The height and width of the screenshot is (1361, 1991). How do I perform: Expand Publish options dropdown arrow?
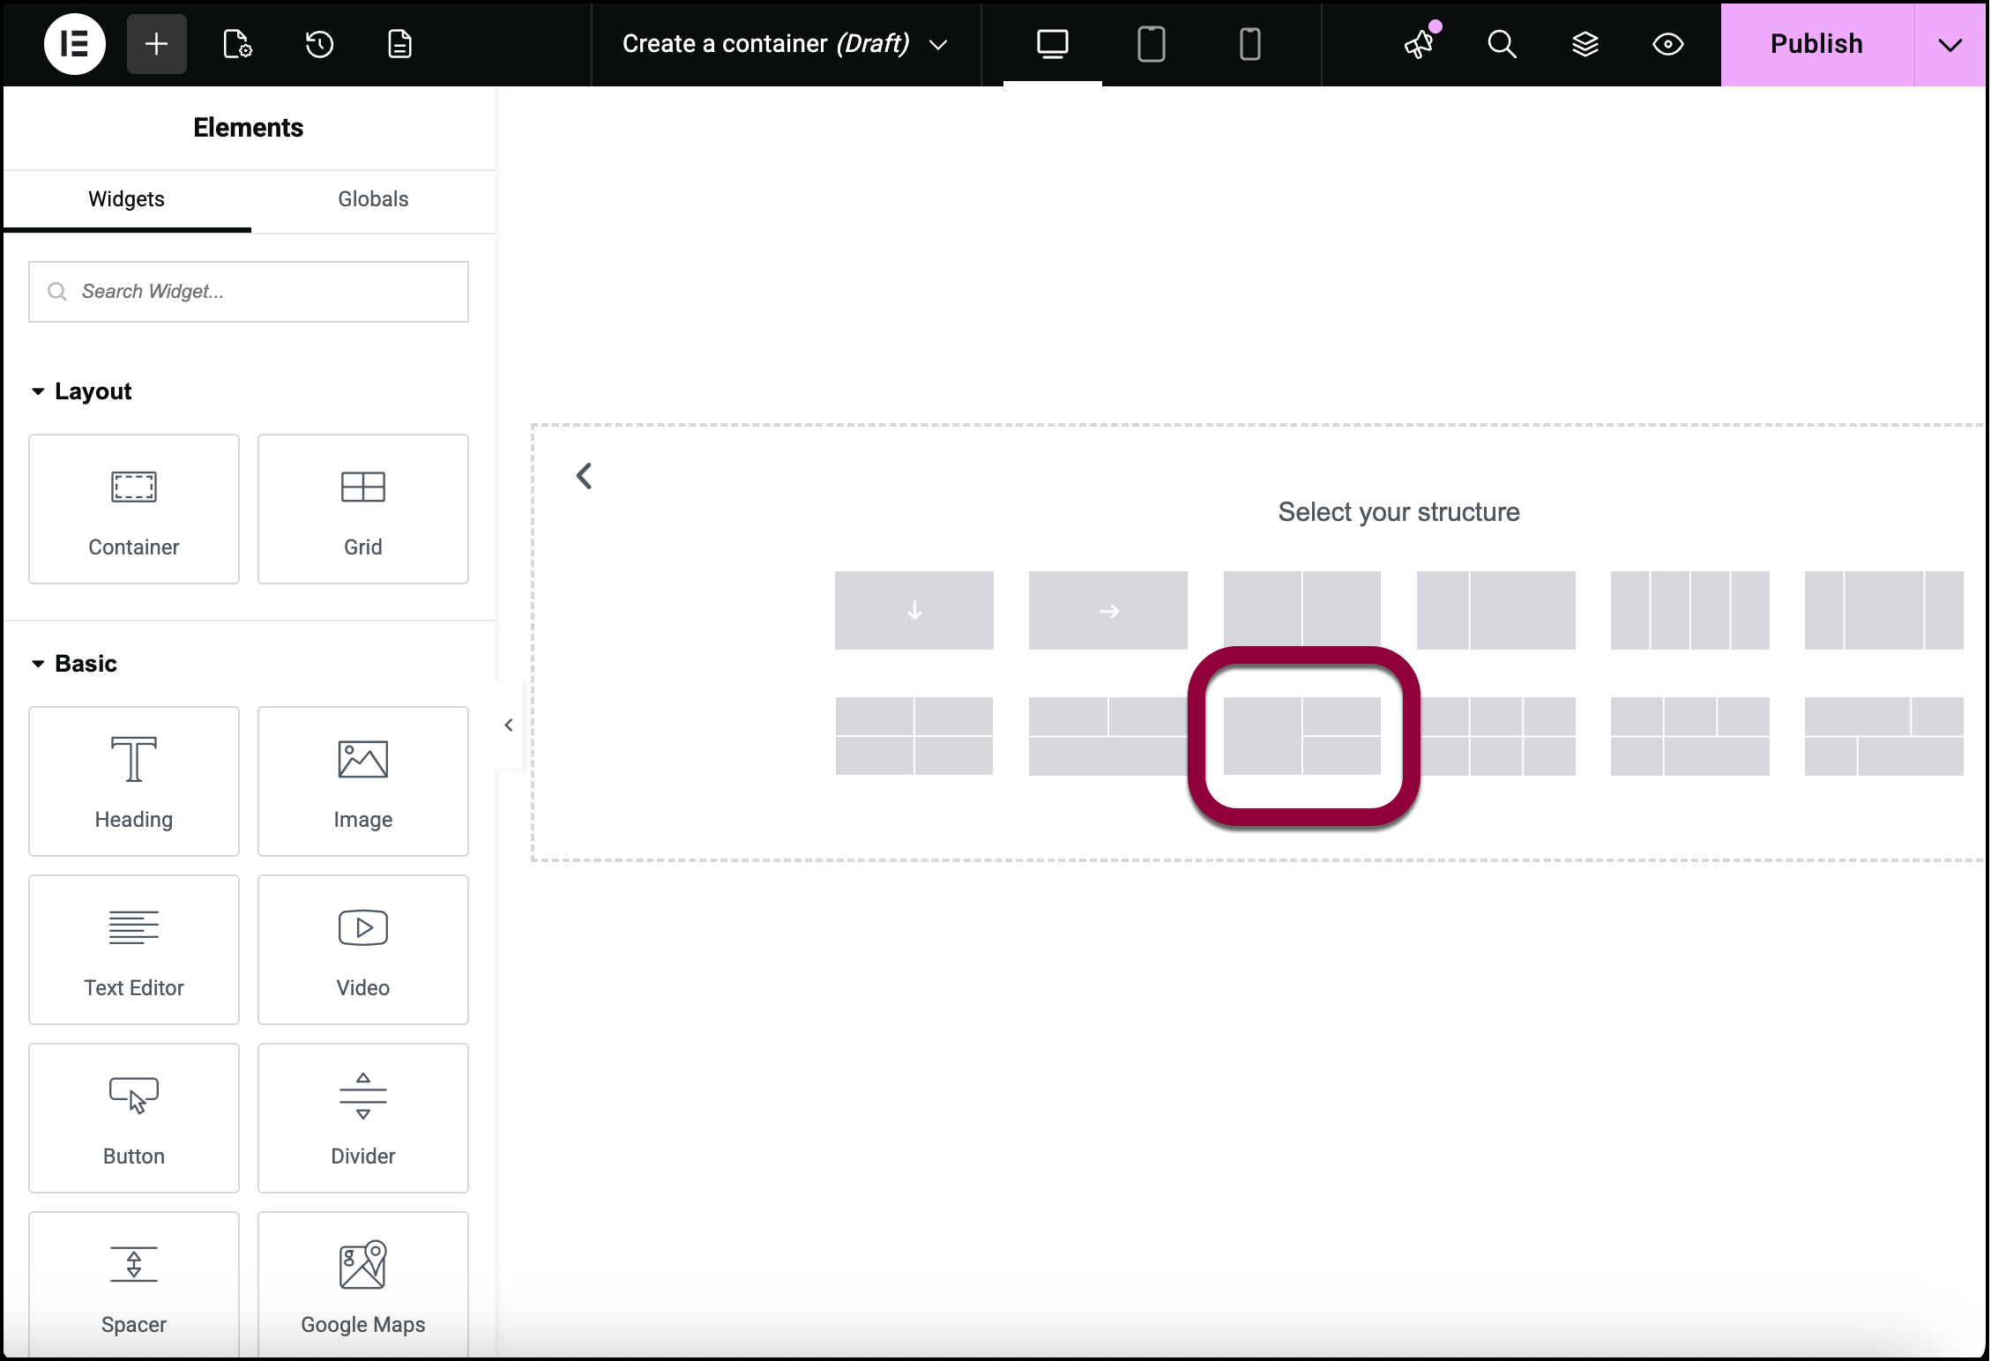coord(1950,44)
